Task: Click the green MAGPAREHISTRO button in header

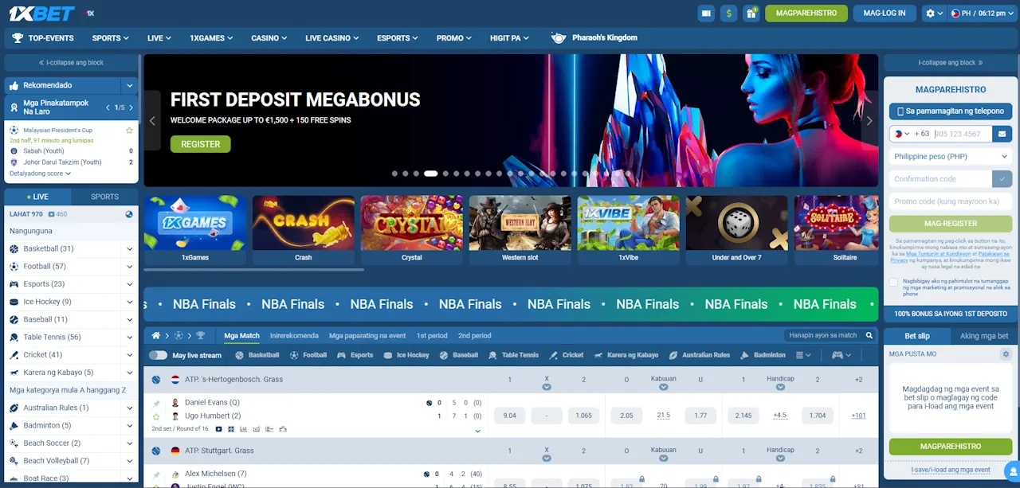Action: point(806,13)
